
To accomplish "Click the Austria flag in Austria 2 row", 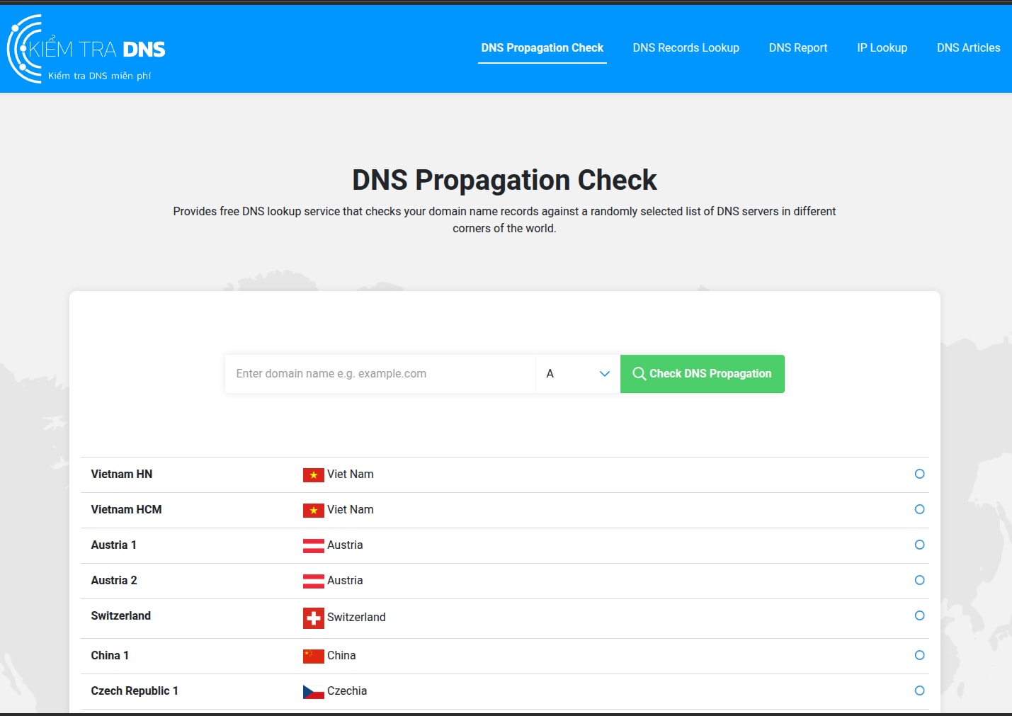I will (313, 581).
